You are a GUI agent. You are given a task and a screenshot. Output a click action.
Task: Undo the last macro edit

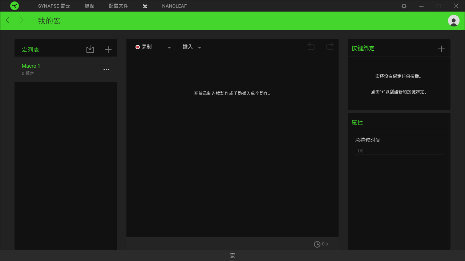(311, 46)
